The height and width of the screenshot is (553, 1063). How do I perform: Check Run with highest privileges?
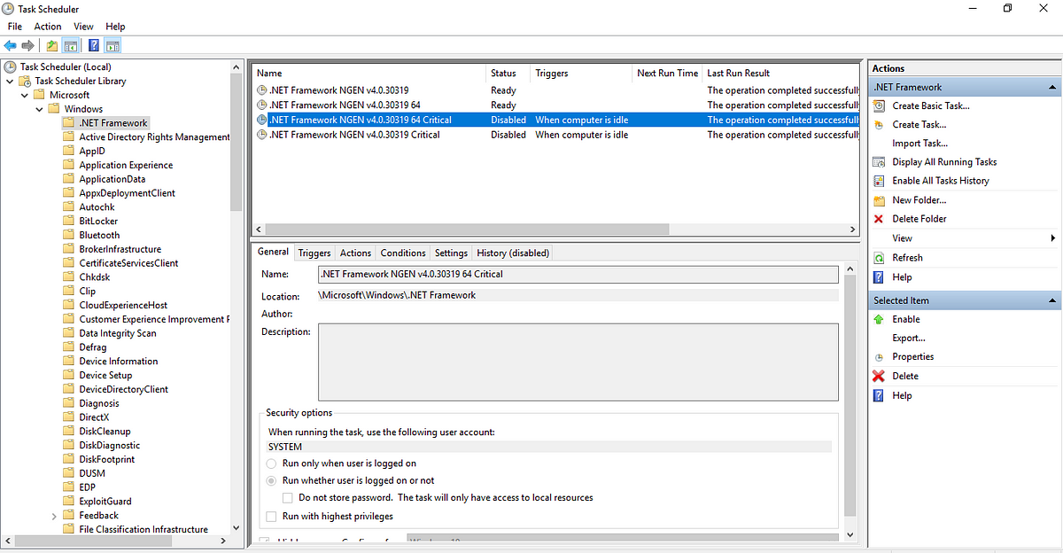[x=272, y=516]
